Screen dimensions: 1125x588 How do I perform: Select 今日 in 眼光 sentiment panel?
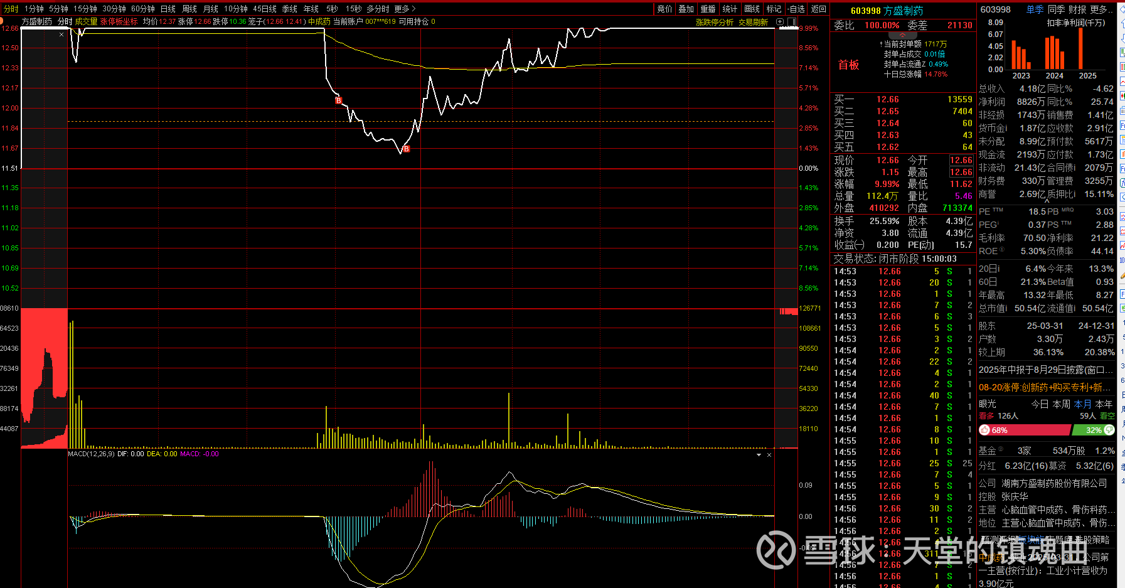click(1040, 404)
